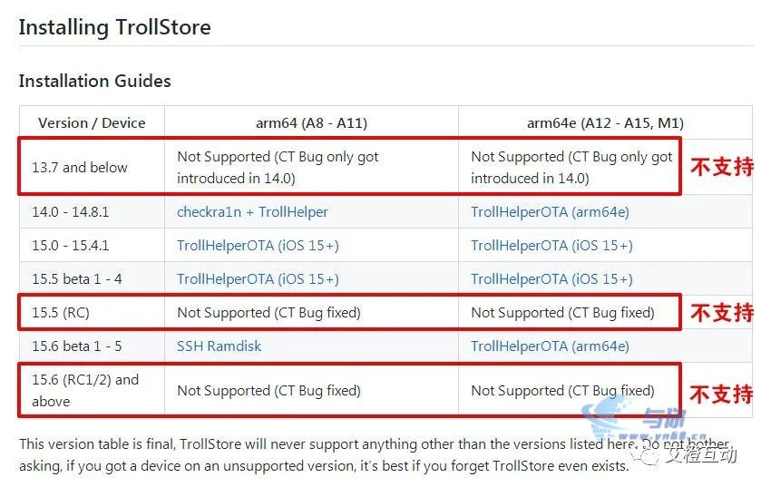Select the arm64e (A12 - A15, M1) column header
The image size is (761, 487).
(605, 122)
